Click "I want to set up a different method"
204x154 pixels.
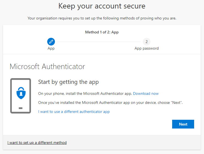[37, 142]
